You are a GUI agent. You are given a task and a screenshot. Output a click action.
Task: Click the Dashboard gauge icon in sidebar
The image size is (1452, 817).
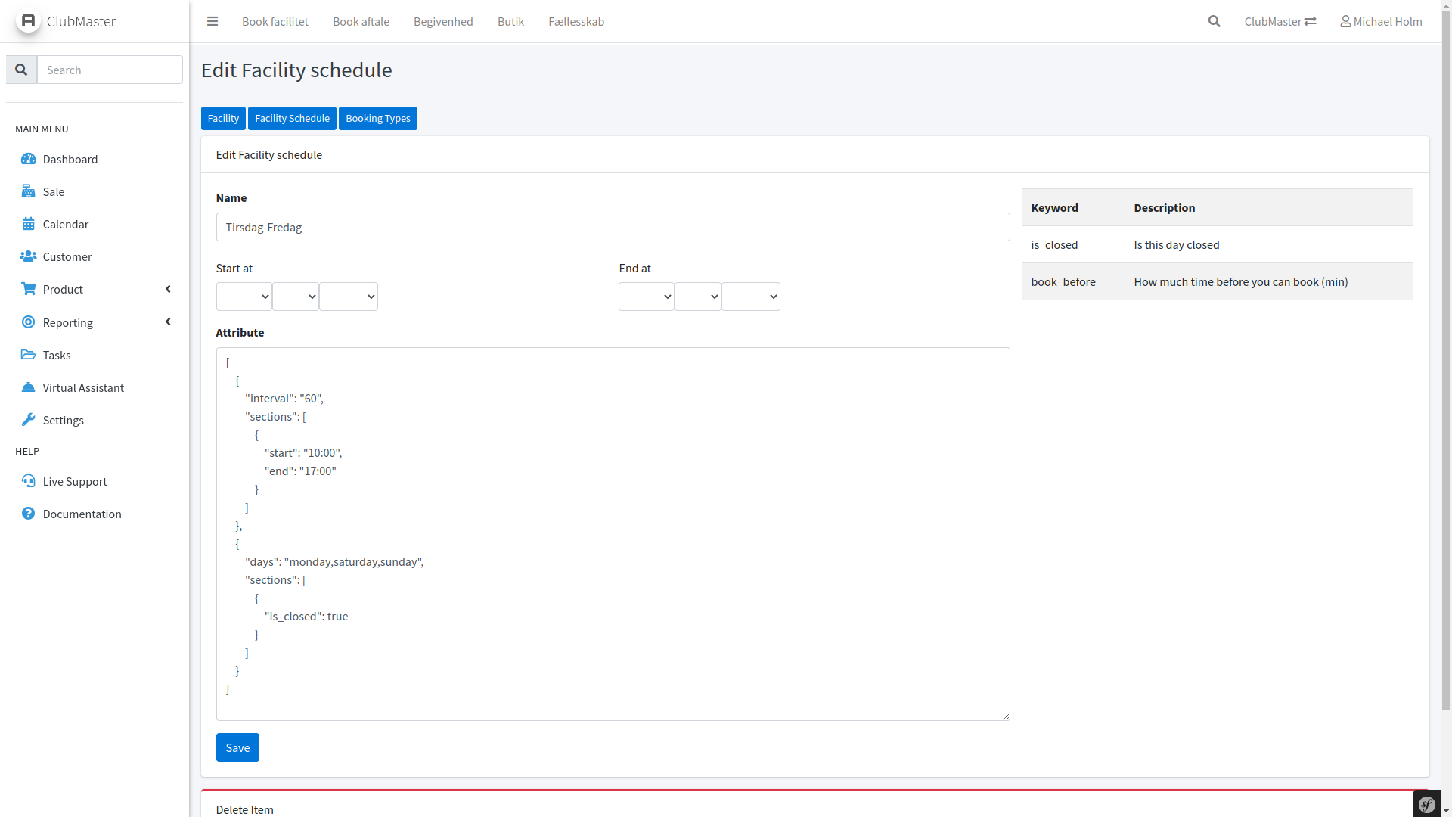(28, 159)
